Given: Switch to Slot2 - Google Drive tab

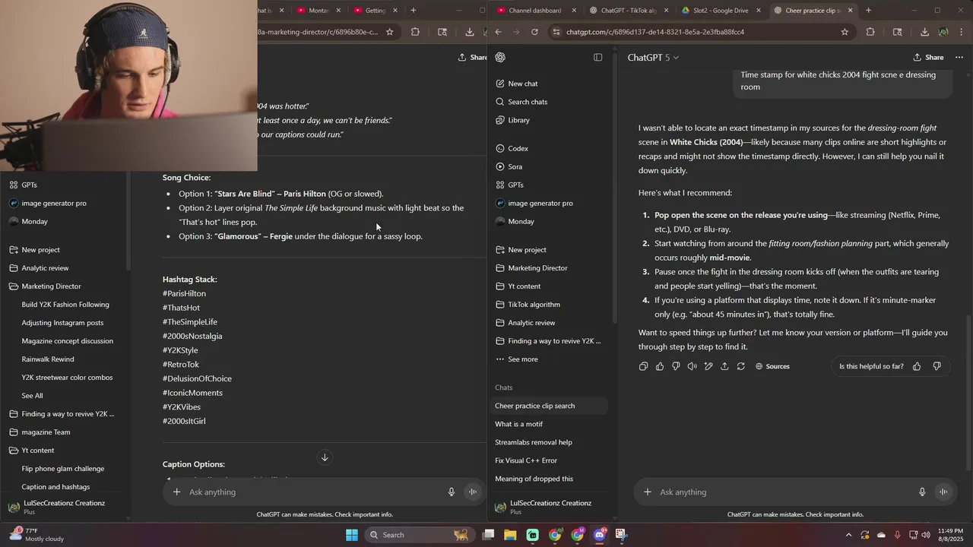Looking at the screenshot, I should 719,11.
